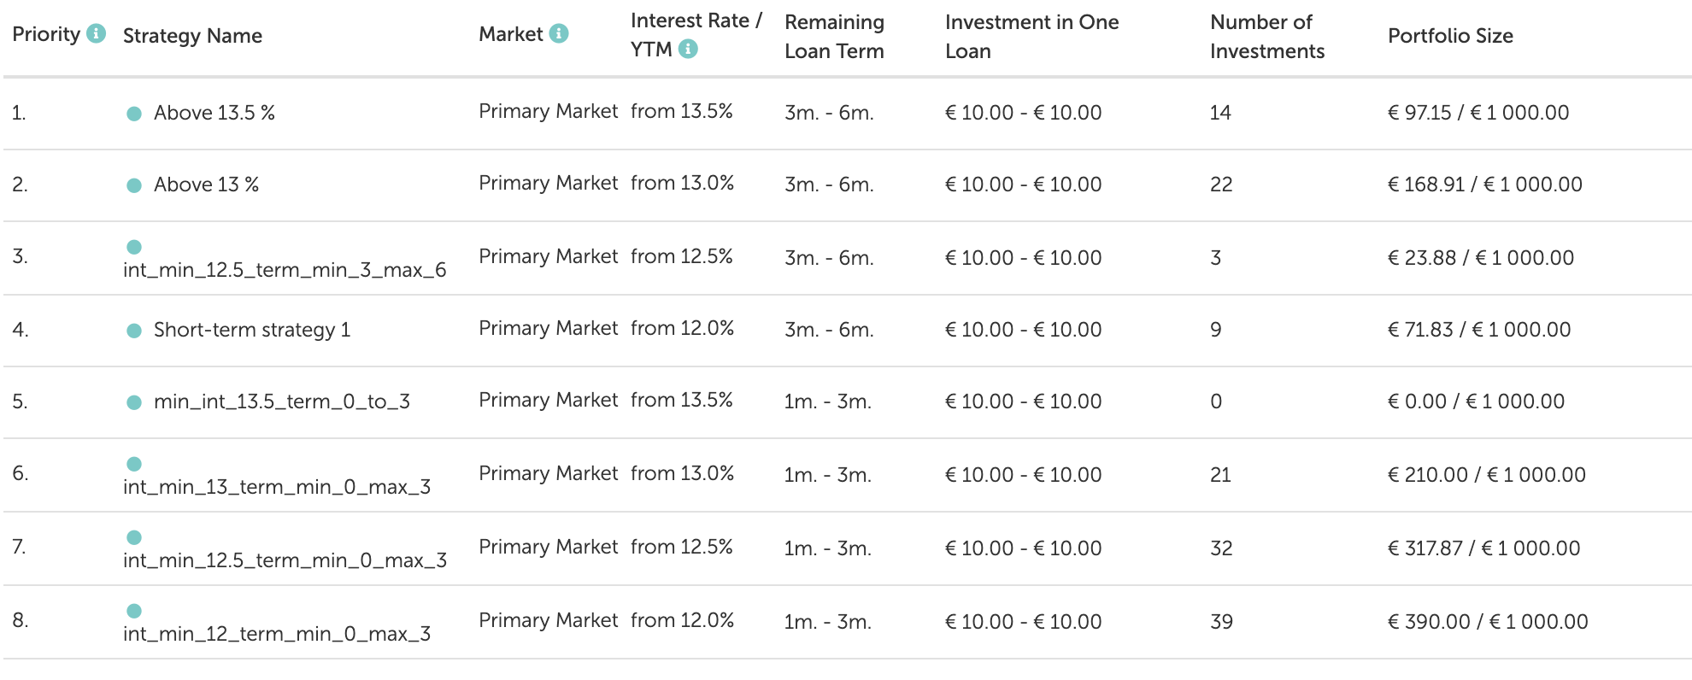Click the Portfolio Size column header

pyautogui.click(x=1450, y=36)
